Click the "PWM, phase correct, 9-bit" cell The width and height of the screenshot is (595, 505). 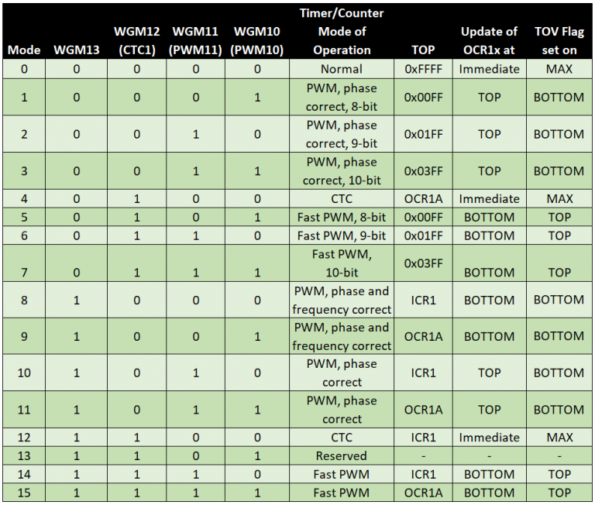(342, 134)
